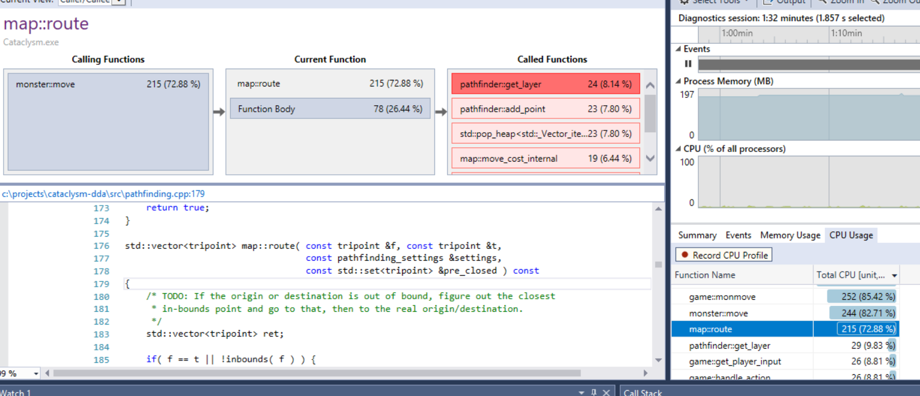
Task: Click the Function Name column header
Action: [742, 275]
